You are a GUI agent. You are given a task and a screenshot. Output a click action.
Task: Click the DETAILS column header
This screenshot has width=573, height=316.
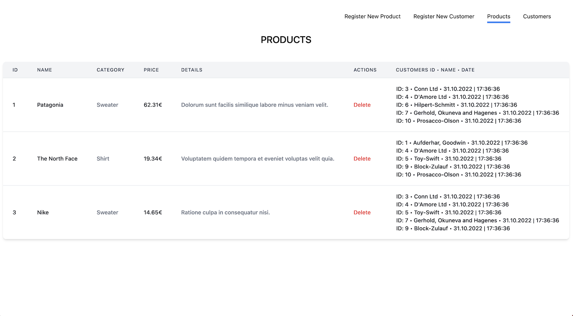tap(192, 70)
